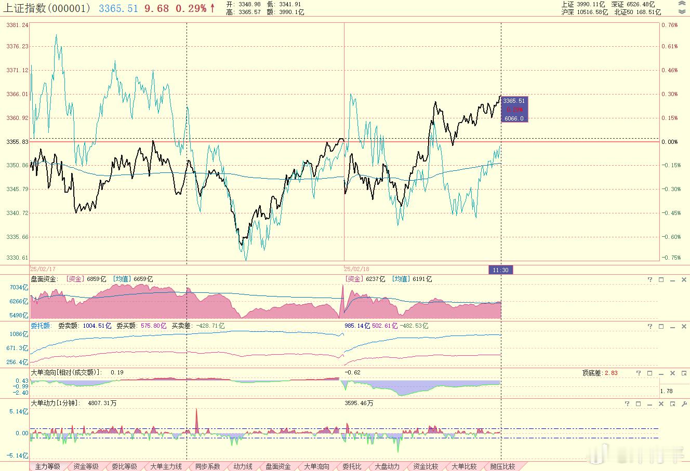The image size is (690, 471).
Task: Click the 委买额 575.80亿 value
Action: (141, 326)
